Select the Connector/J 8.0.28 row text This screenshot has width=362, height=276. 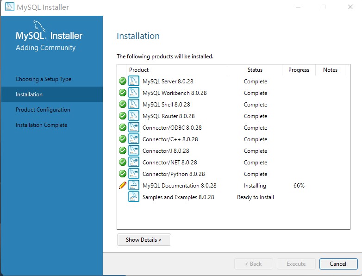coord(166,151)
